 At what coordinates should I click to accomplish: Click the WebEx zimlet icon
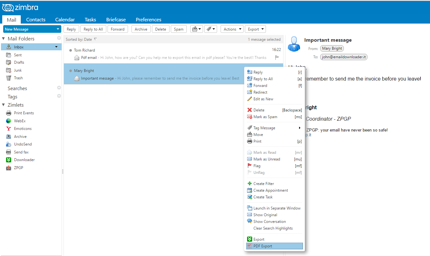pos(9,121)
